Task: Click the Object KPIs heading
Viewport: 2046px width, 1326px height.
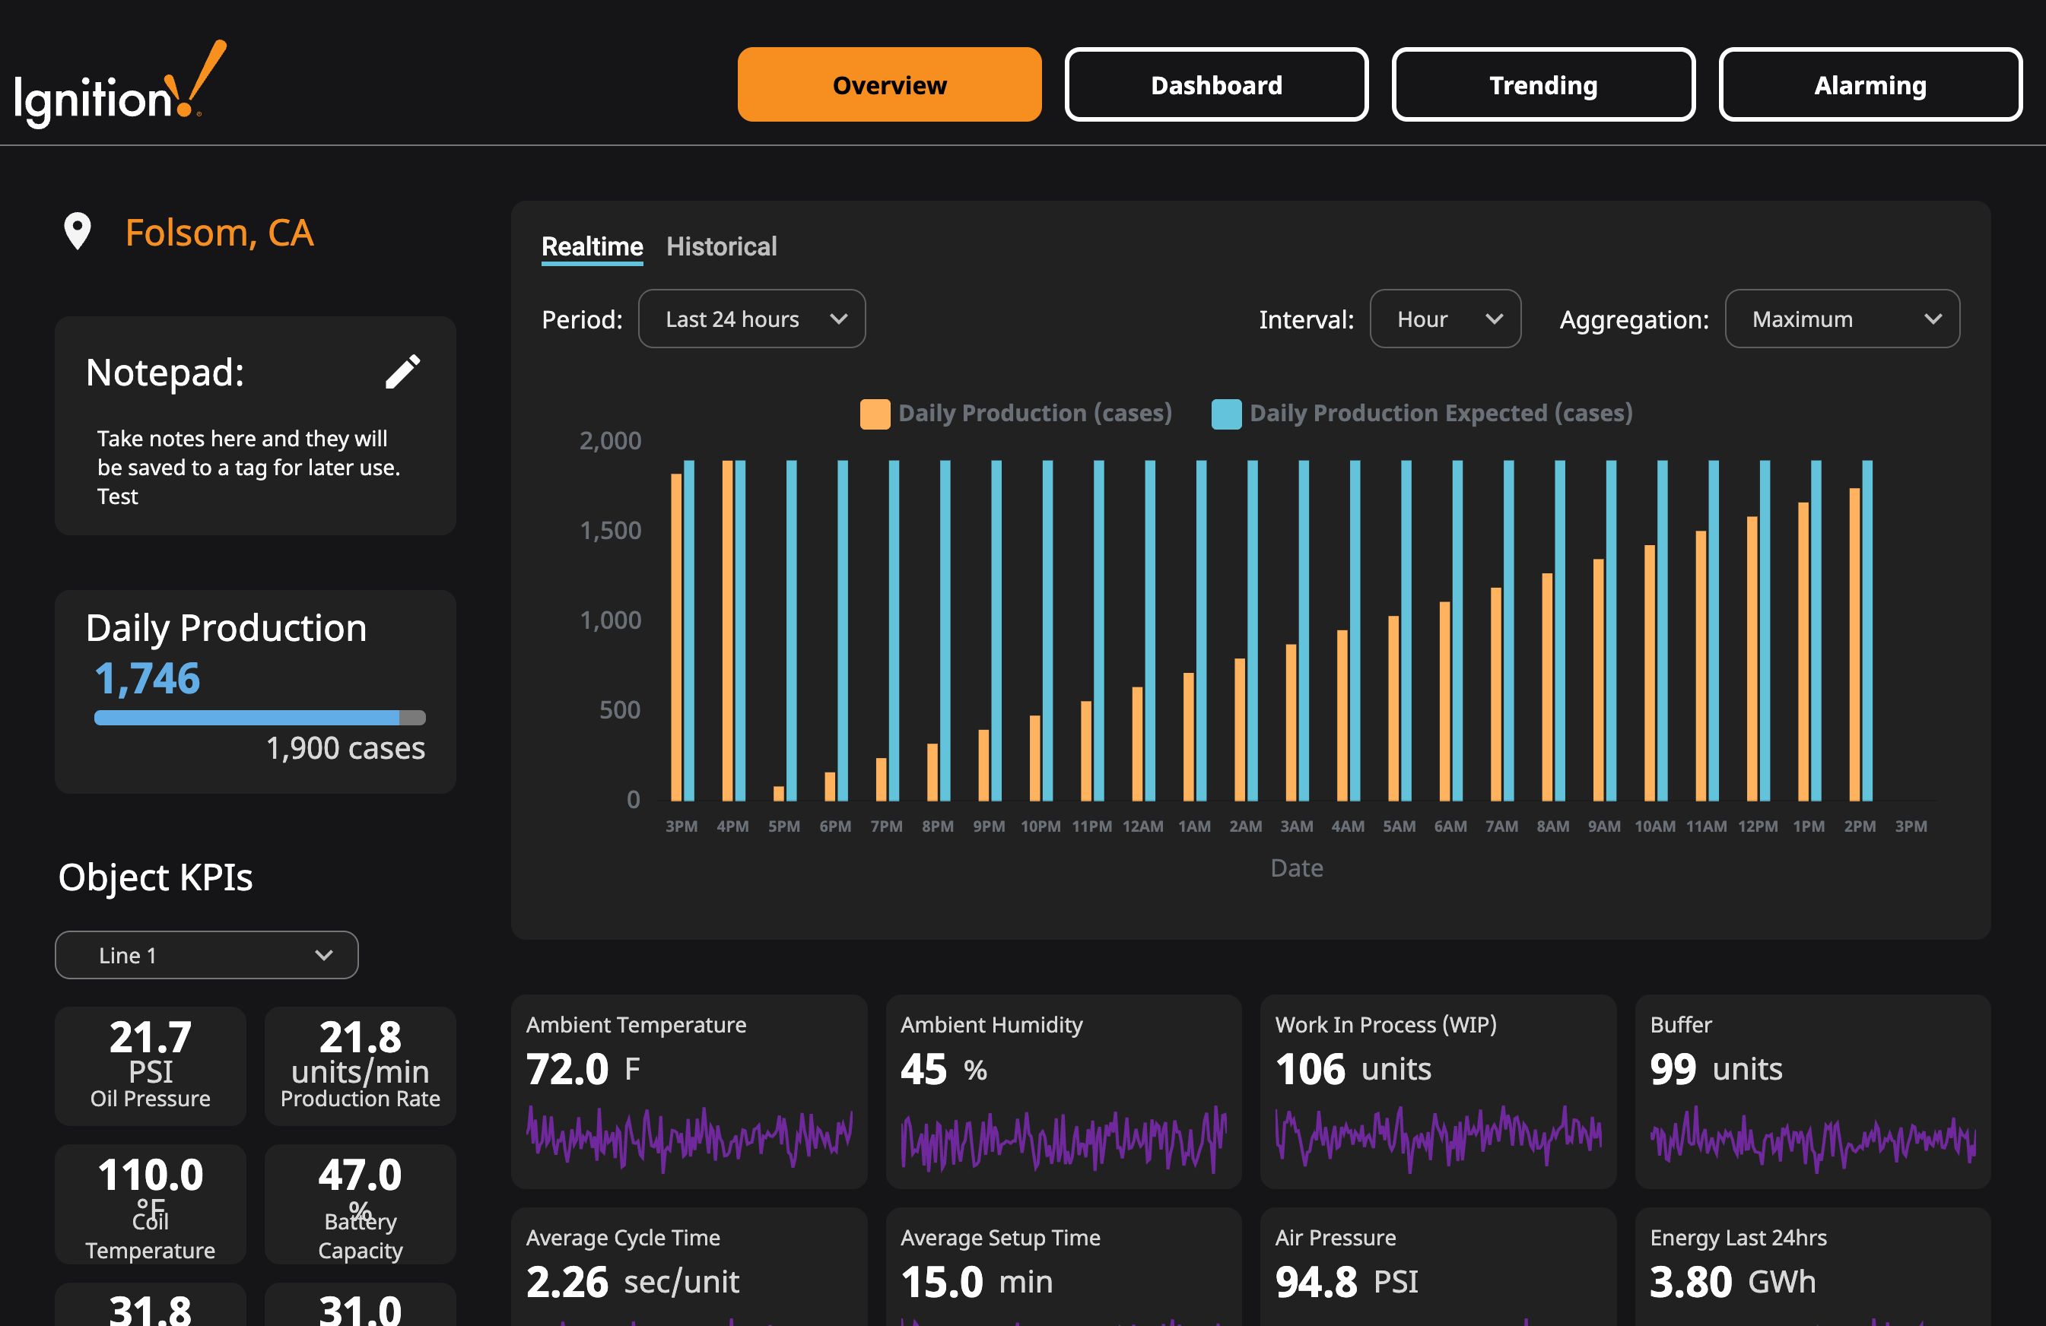Action: pyautogui.click(x=154, y=877)
